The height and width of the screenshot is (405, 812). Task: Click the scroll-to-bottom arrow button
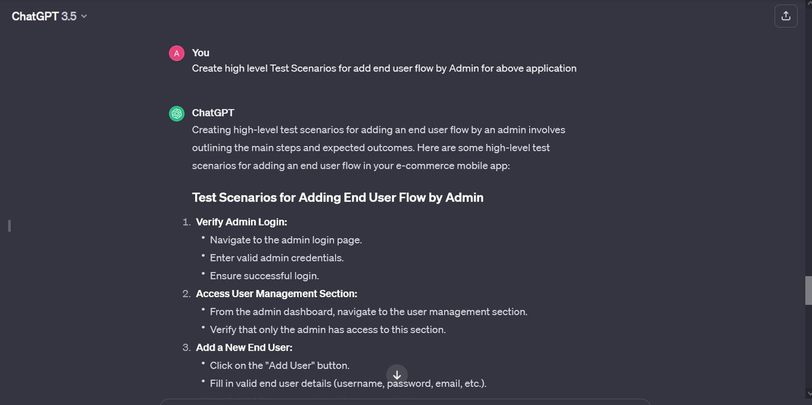[397, 375]
